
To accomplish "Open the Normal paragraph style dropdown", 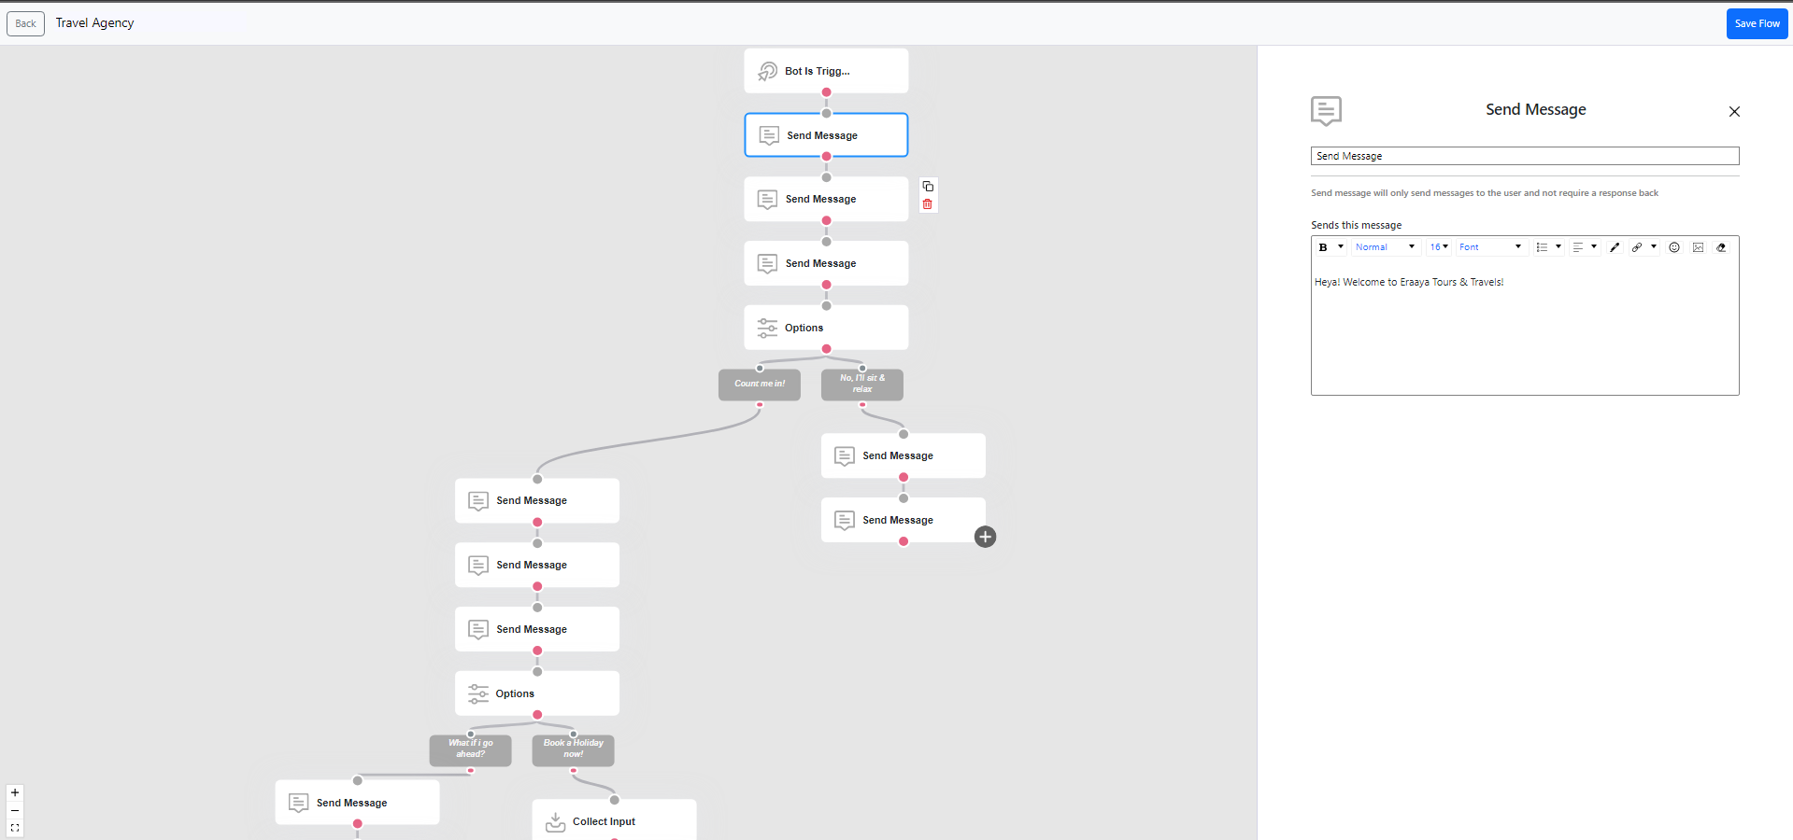I will 1385,246.
